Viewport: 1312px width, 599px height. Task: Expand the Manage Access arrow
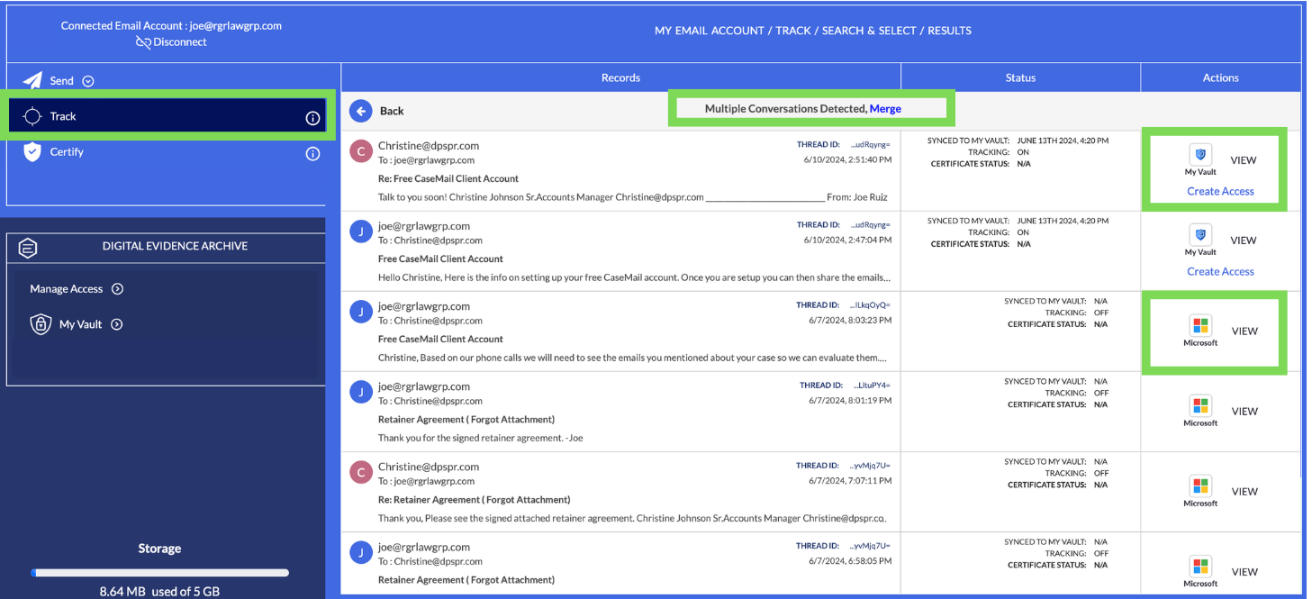(117, 289)
